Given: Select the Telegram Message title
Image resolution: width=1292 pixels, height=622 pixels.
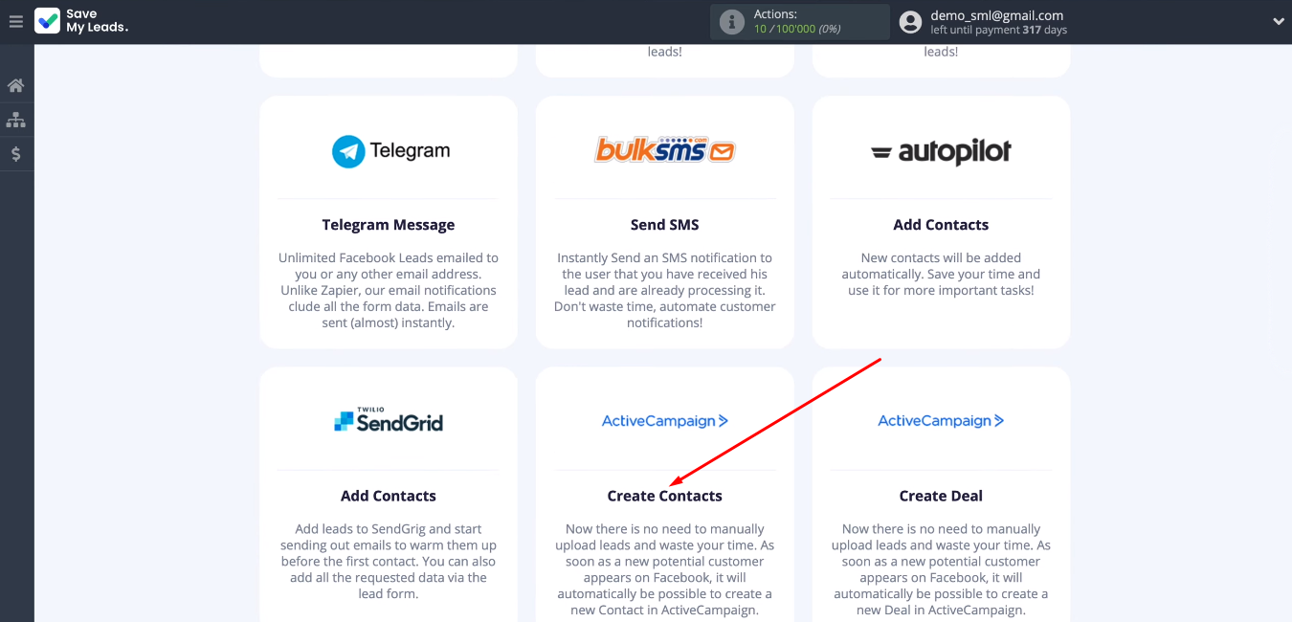Looking at the screenshot, I should pos(389,225).
